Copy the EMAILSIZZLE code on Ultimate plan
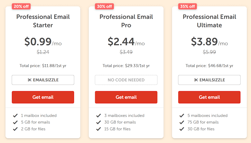The height and width of the screenshot is (143, 251). (x=209, y=80)
